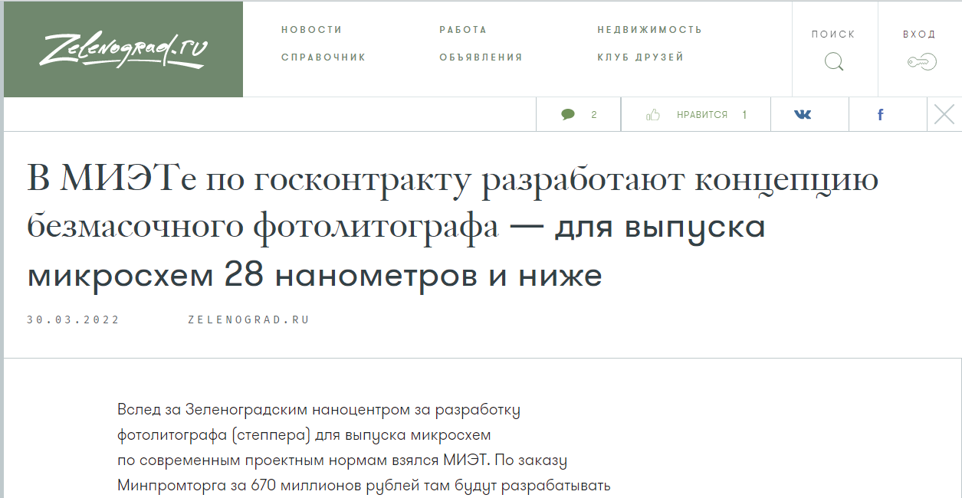
Task: Click the Вход login label
Action: [x=919, y=34]
